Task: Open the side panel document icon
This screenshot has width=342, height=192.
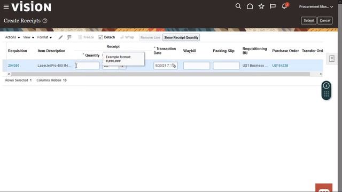Action: click(332, 59)
